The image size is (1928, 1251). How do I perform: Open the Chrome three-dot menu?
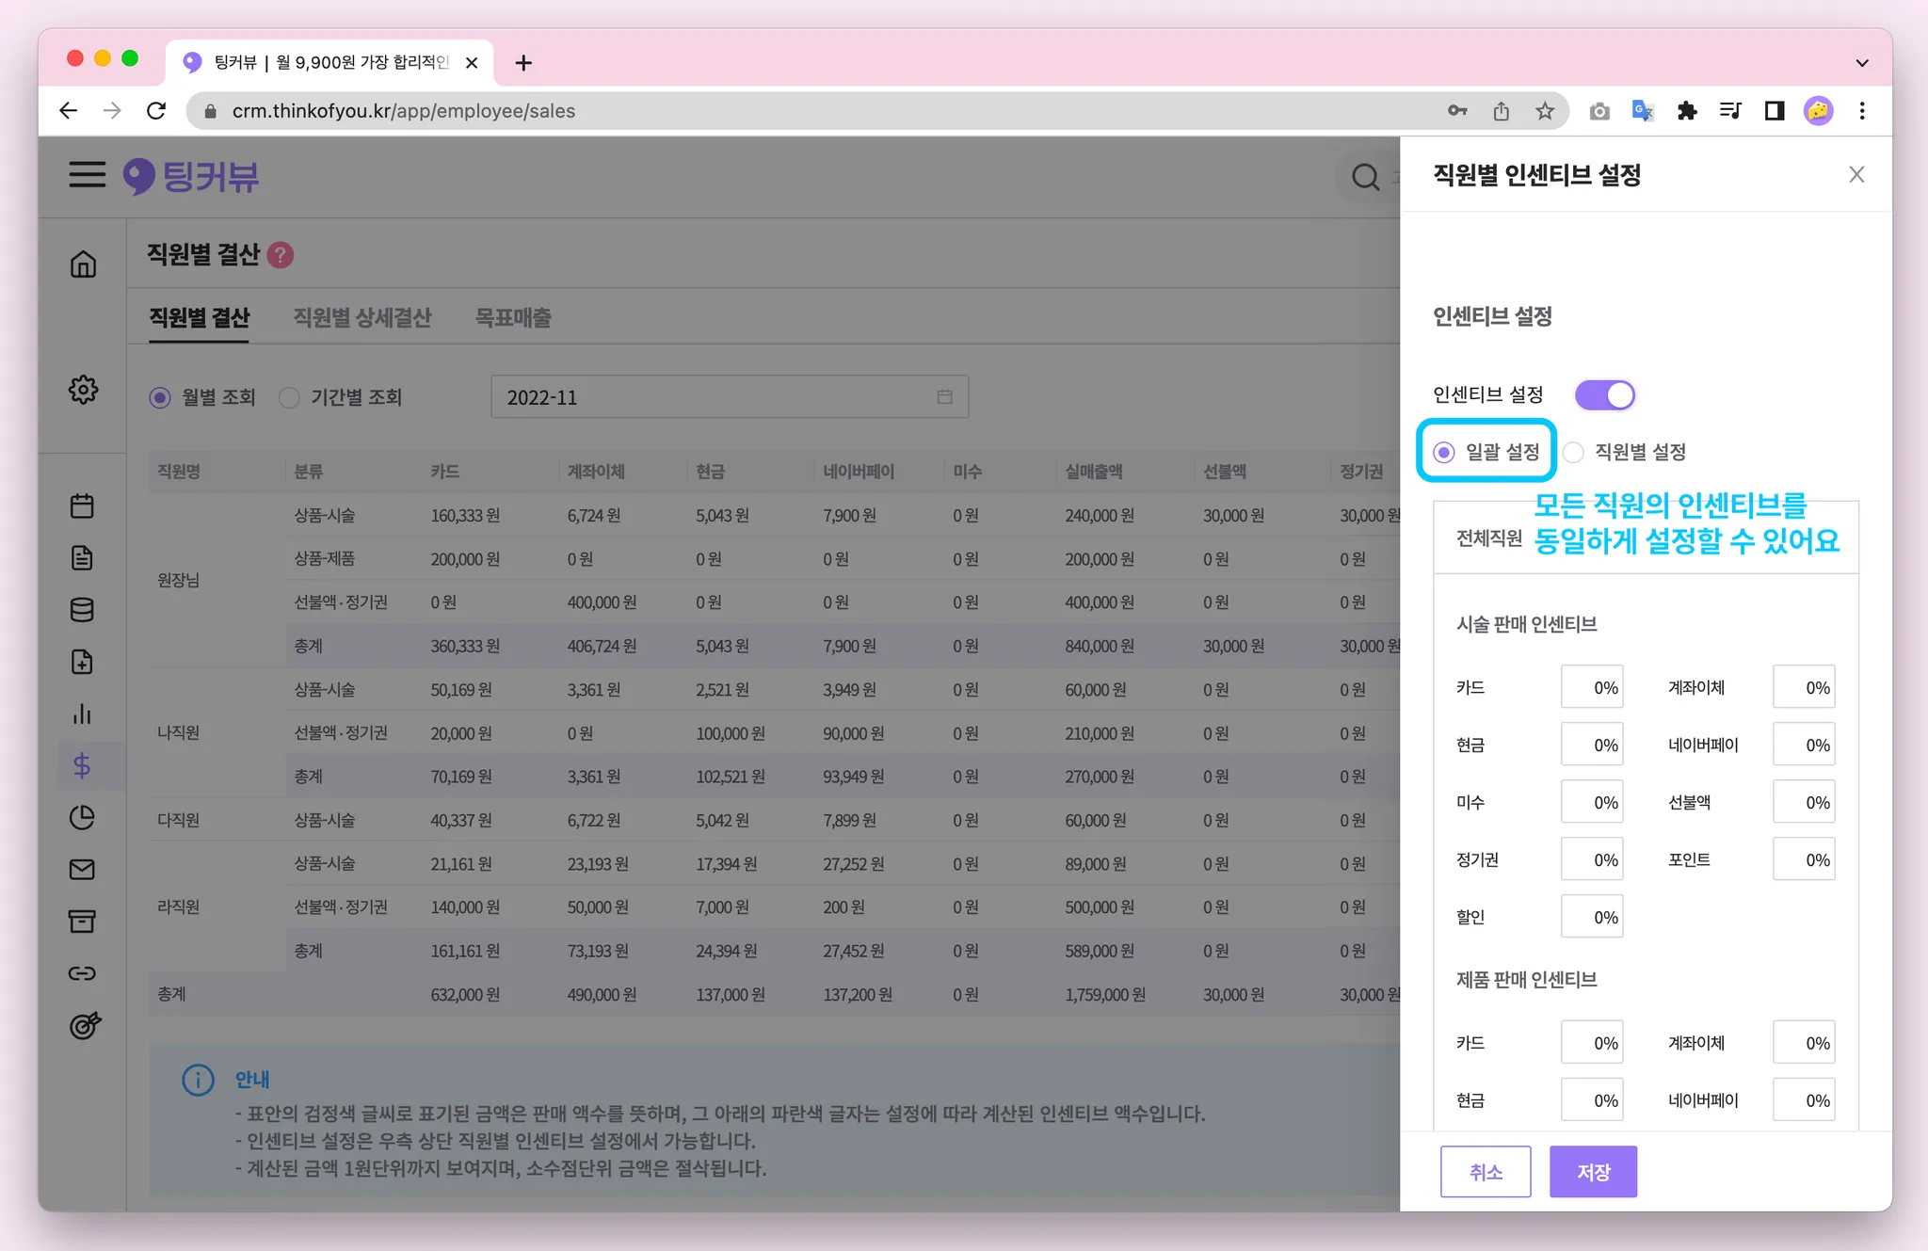click(1861, 111)
